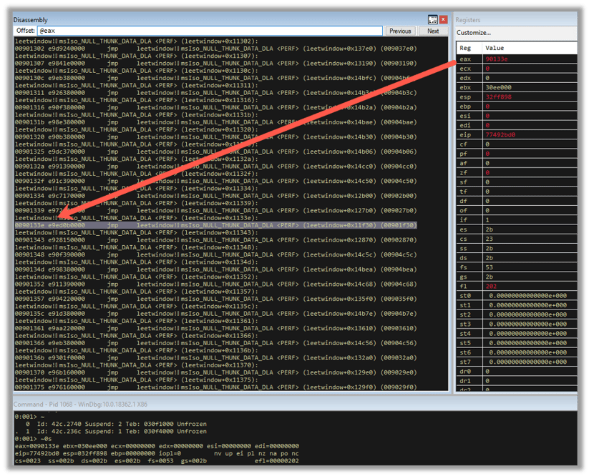Click the Reg column header
The height and width of the screenshot is (476, 589).
(x=465, y=47)
